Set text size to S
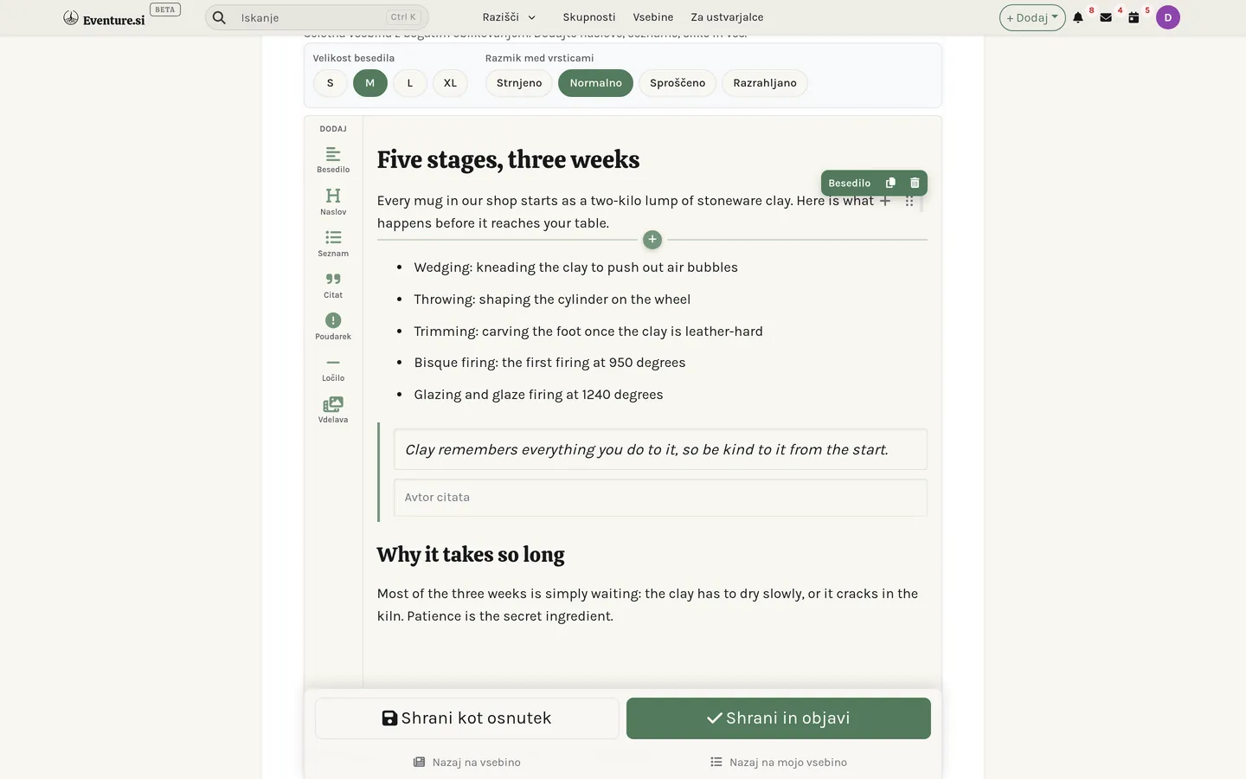This screenshot has height=779, width=1246. 330,83
